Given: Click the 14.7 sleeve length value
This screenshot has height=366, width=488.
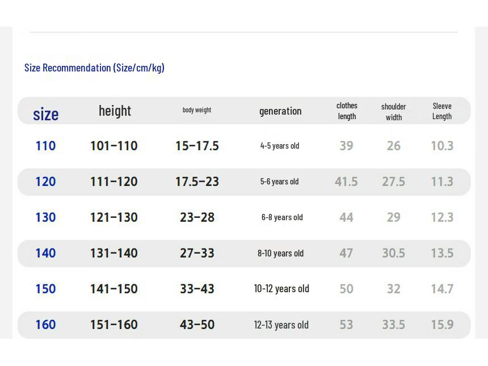Looking at the screenshot, I should (442, 289).
